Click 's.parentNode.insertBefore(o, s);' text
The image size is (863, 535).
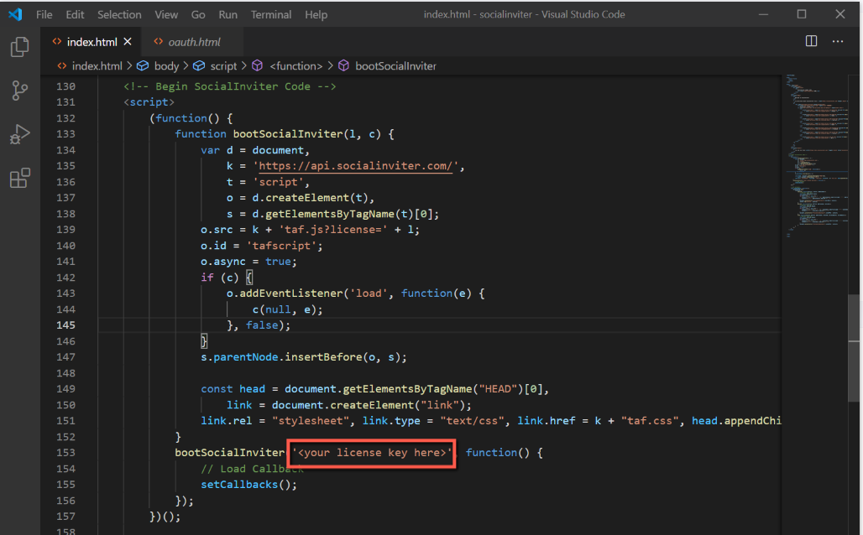pos(304,357)
